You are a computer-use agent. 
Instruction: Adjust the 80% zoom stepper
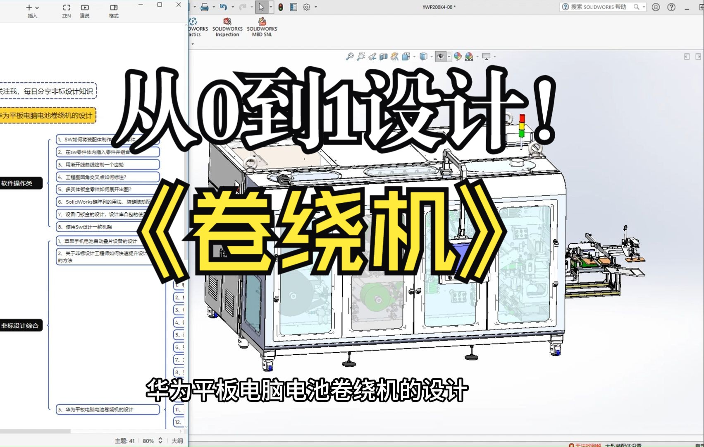point(160,440)
